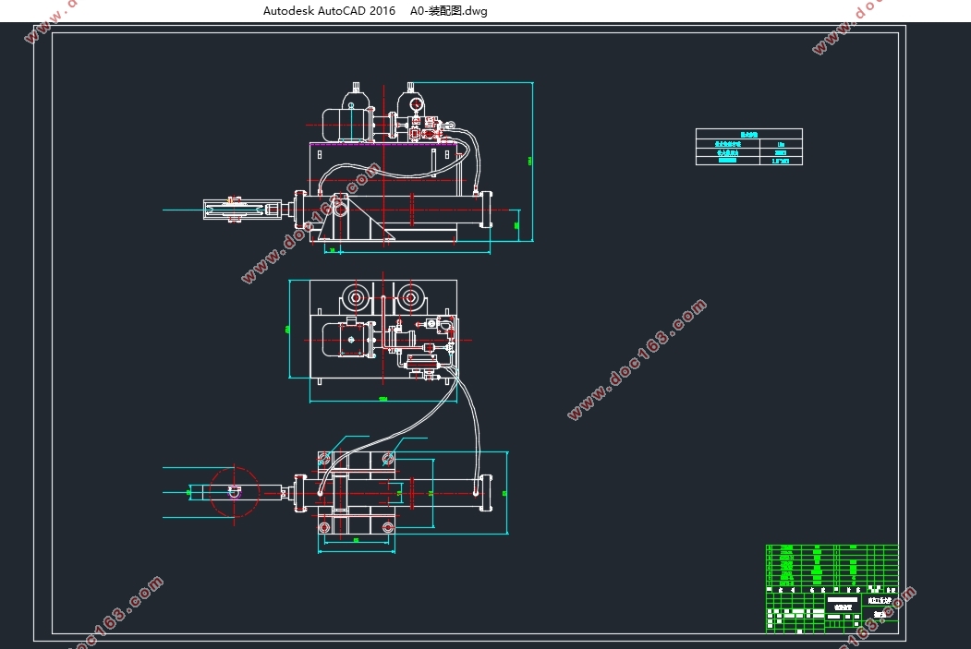Click the right circular tank cap in plan view
This screenshot has height=649, width=971.
coord(410,297)
